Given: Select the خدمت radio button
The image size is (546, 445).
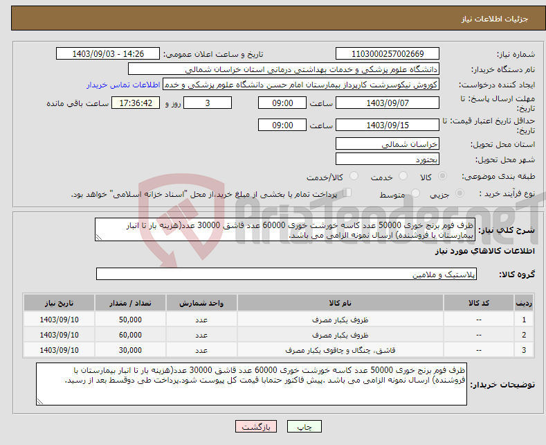Looking at the screenshot, I should click(403, 176).
